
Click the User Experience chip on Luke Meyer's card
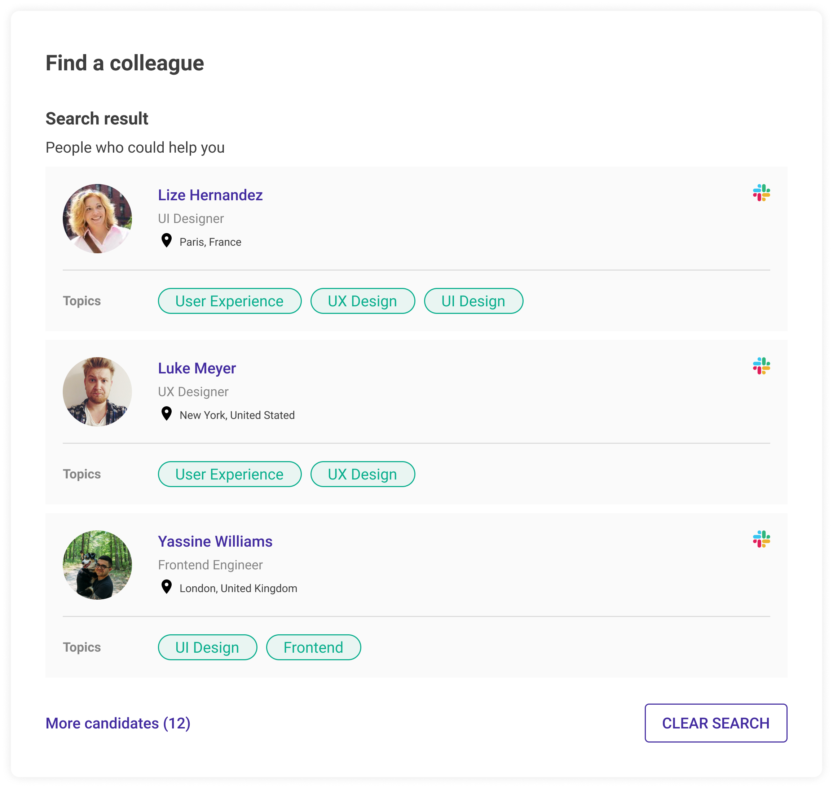[229, 474]
